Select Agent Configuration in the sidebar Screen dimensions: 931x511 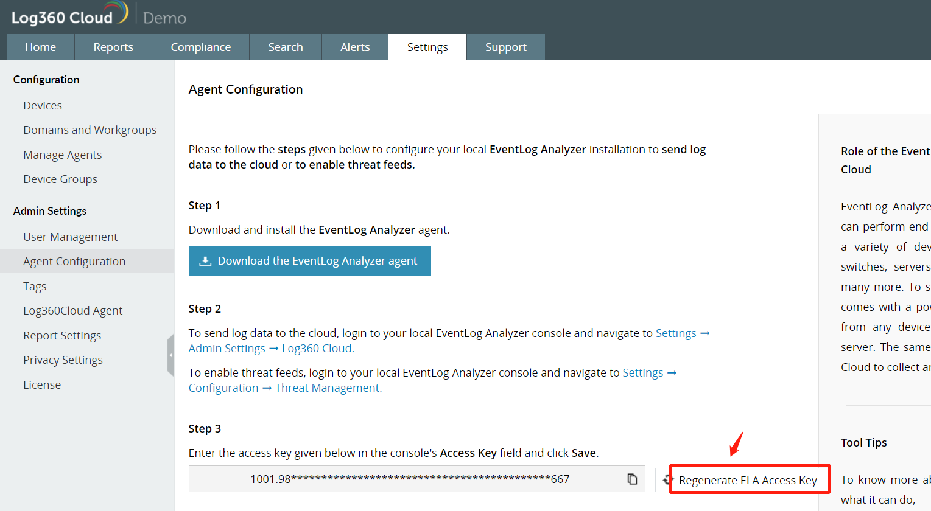click(87, 261)
